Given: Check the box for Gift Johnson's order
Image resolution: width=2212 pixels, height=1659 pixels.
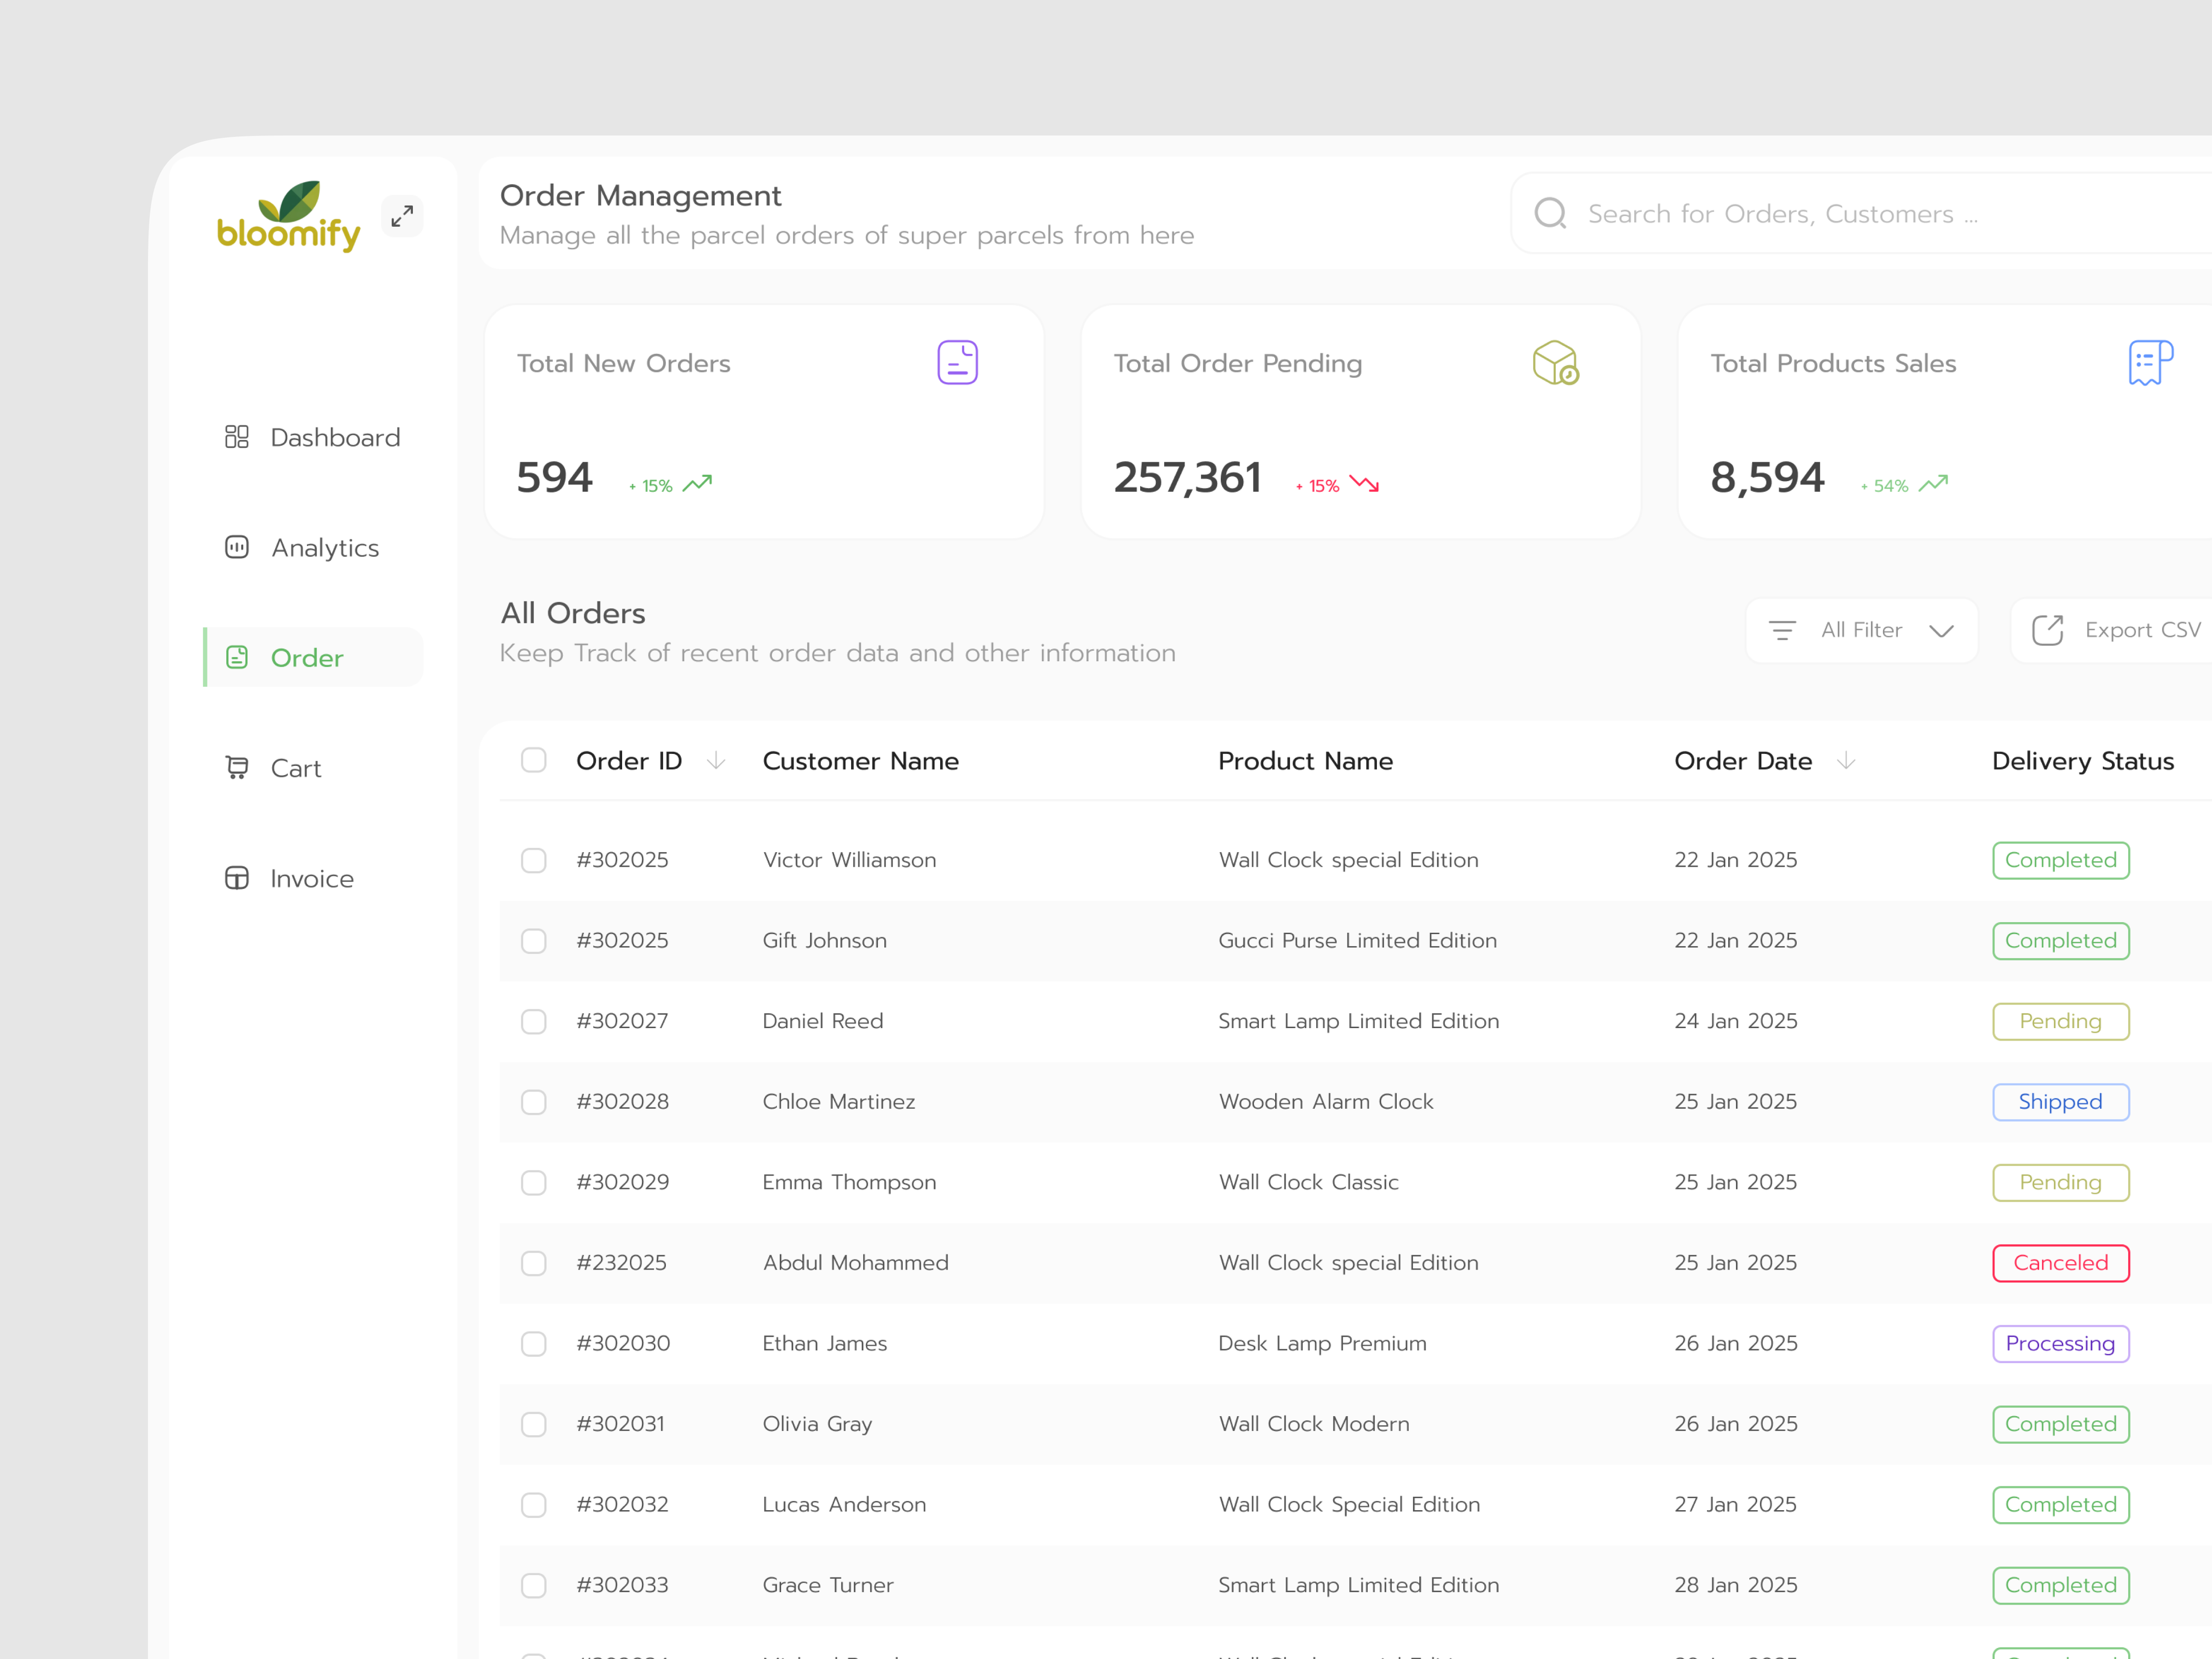Looking at the screenshot, I should tap(534, 941).
